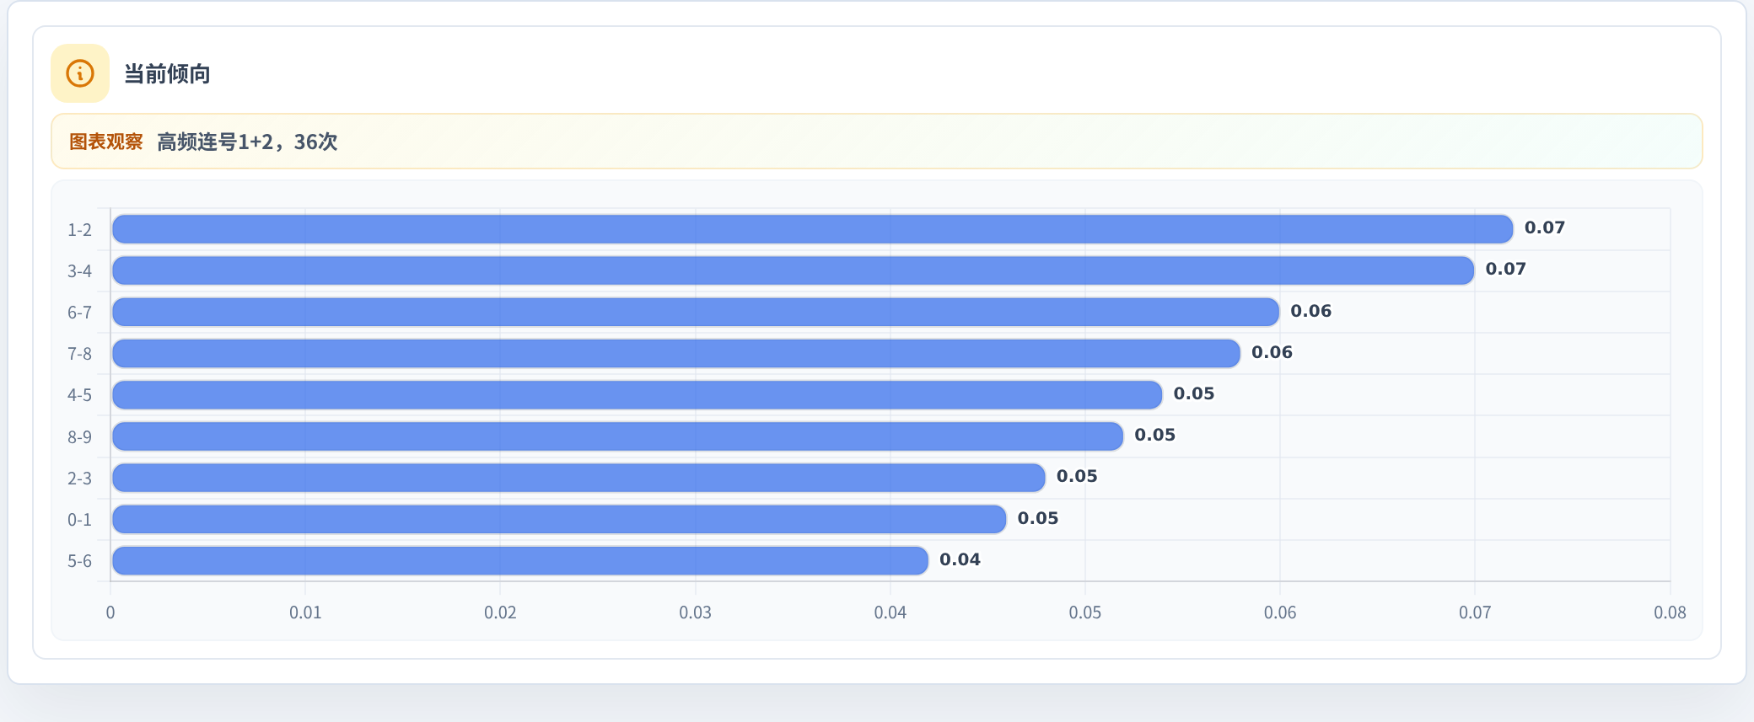
Task: Select the 4-5 bar
Action: [637, 394]
